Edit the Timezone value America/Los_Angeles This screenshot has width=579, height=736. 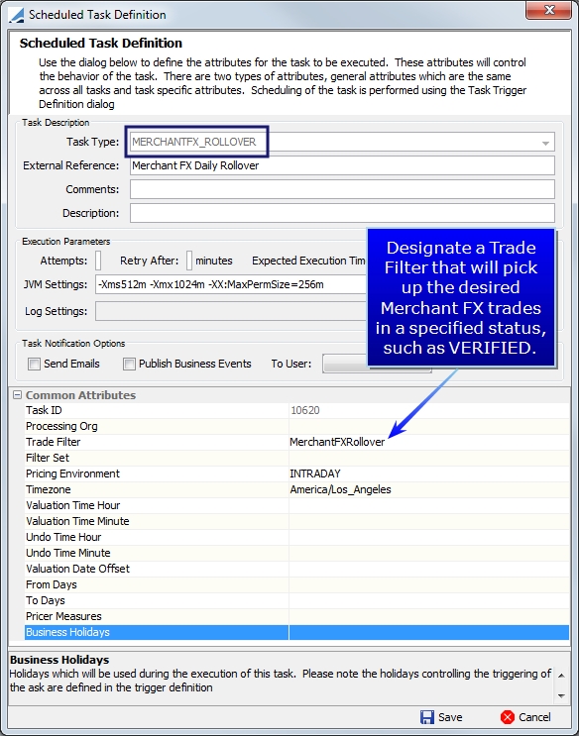point(340,489)
